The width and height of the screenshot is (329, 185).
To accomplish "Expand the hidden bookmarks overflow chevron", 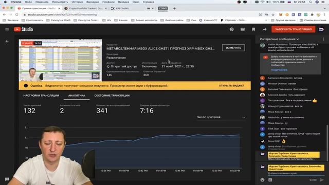I will click(x=266, y=20).
